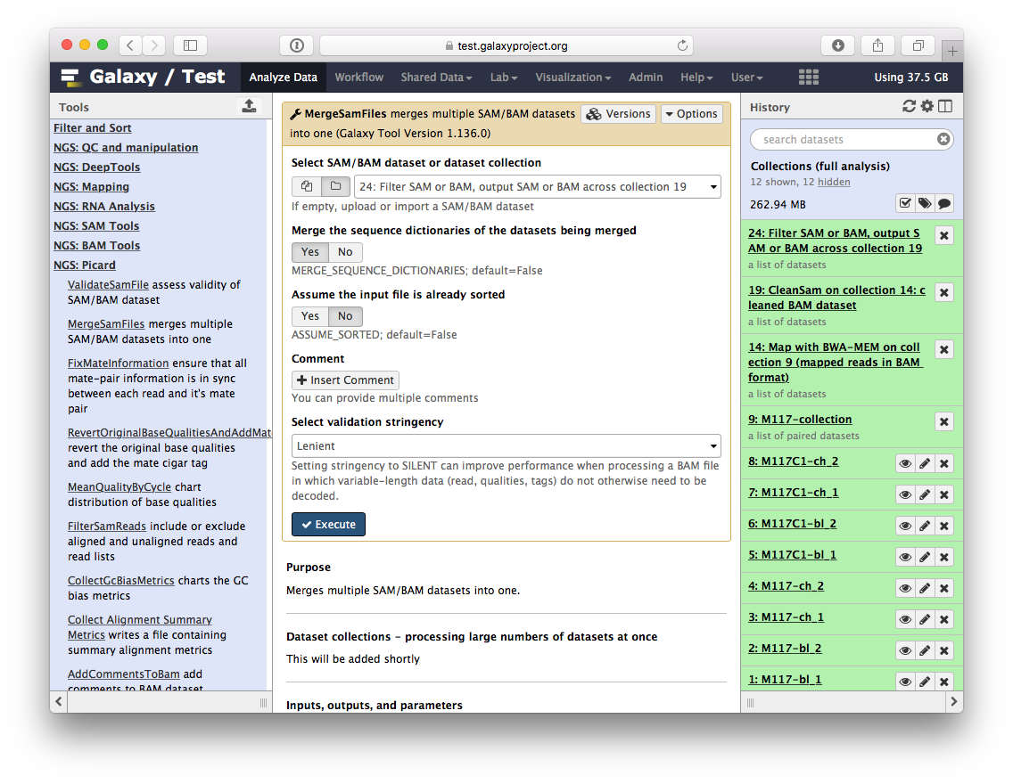1013x784 pixels.
Task: Edit attributes of dataset 3 M117-ch_1
Action: (x=925, y=619)
